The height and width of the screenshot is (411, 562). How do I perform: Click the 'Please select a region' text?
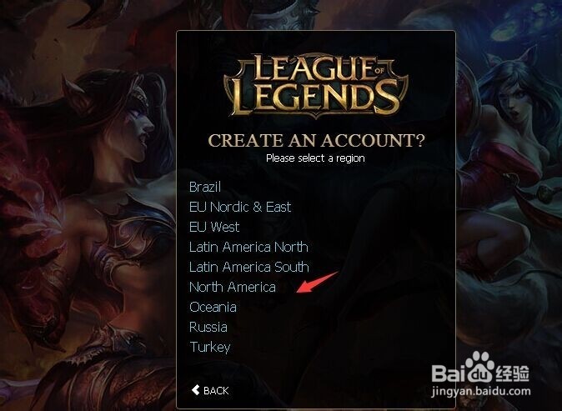[315, 158]
